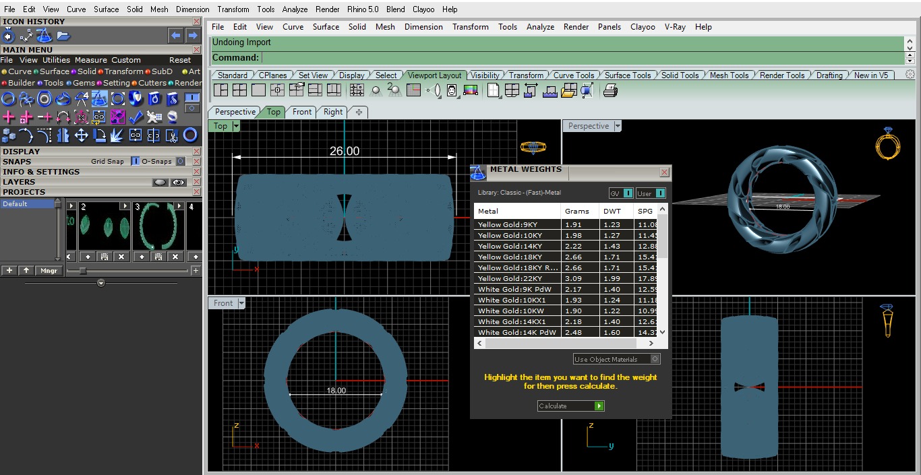Click the signet ring shield icon

(136, 99)
